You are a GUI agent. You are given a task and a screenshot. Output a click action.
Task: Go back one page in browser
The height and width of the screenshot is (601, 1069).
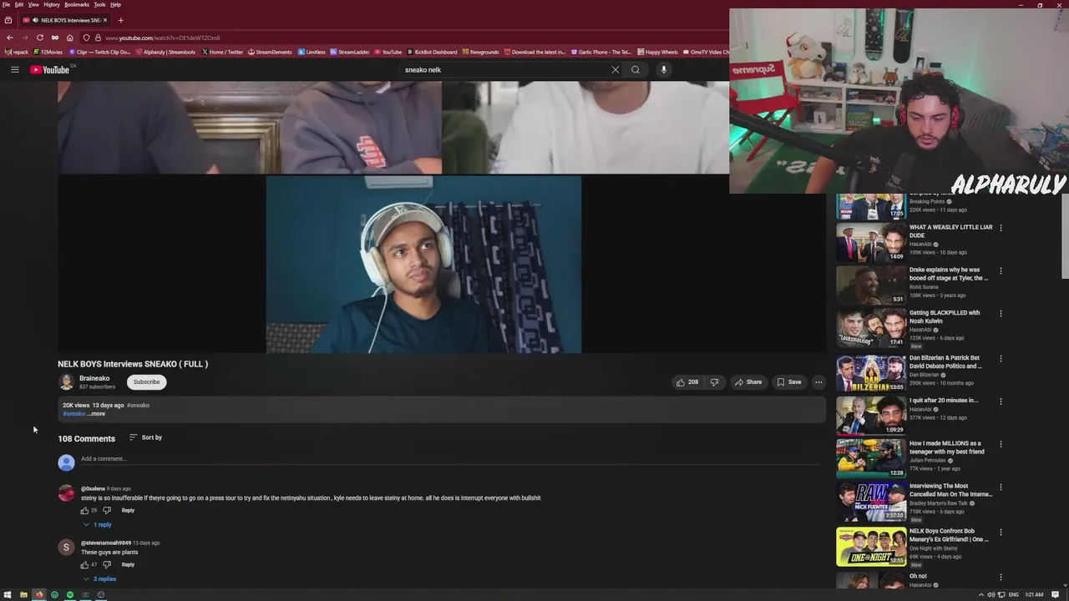9,38
